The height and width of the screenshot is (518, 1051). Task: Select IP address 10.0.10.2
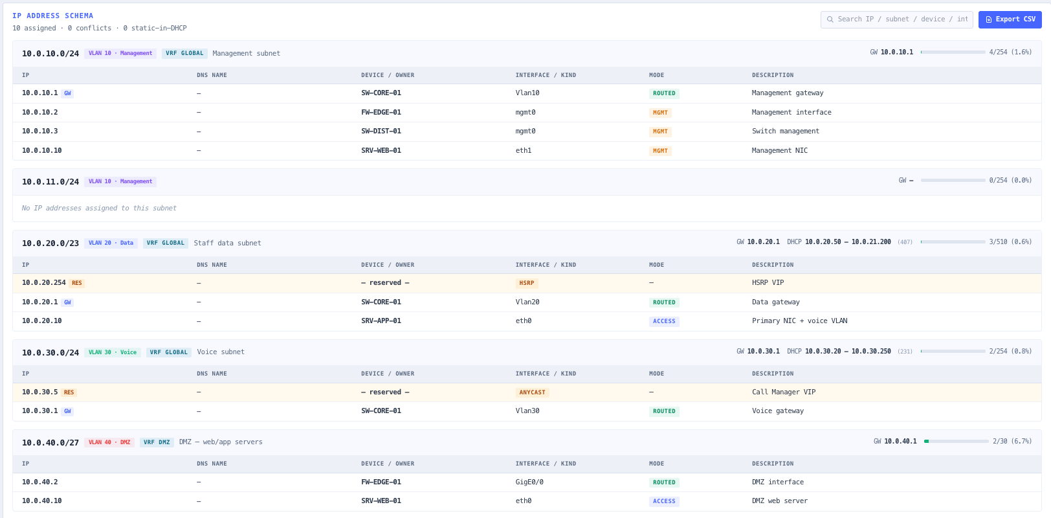coord(40,113)
